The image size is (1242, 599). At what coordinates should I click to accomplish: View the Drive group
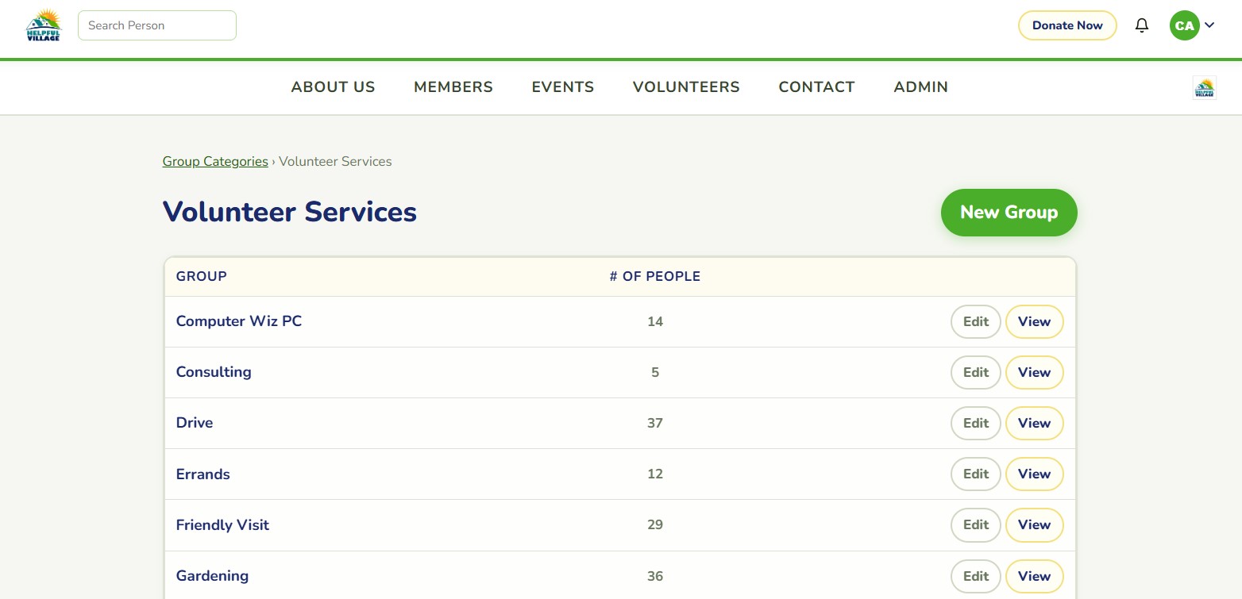[1034, 424]
